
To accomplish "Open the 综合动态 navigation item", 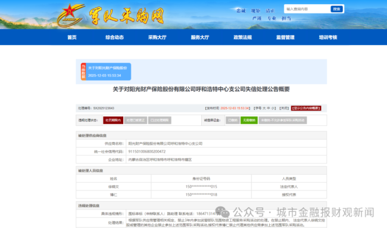I will pos(114,37).
